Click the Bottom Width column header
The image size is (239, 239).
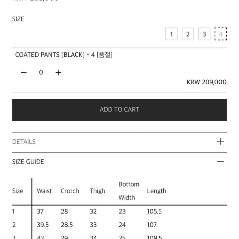point(129,191)
